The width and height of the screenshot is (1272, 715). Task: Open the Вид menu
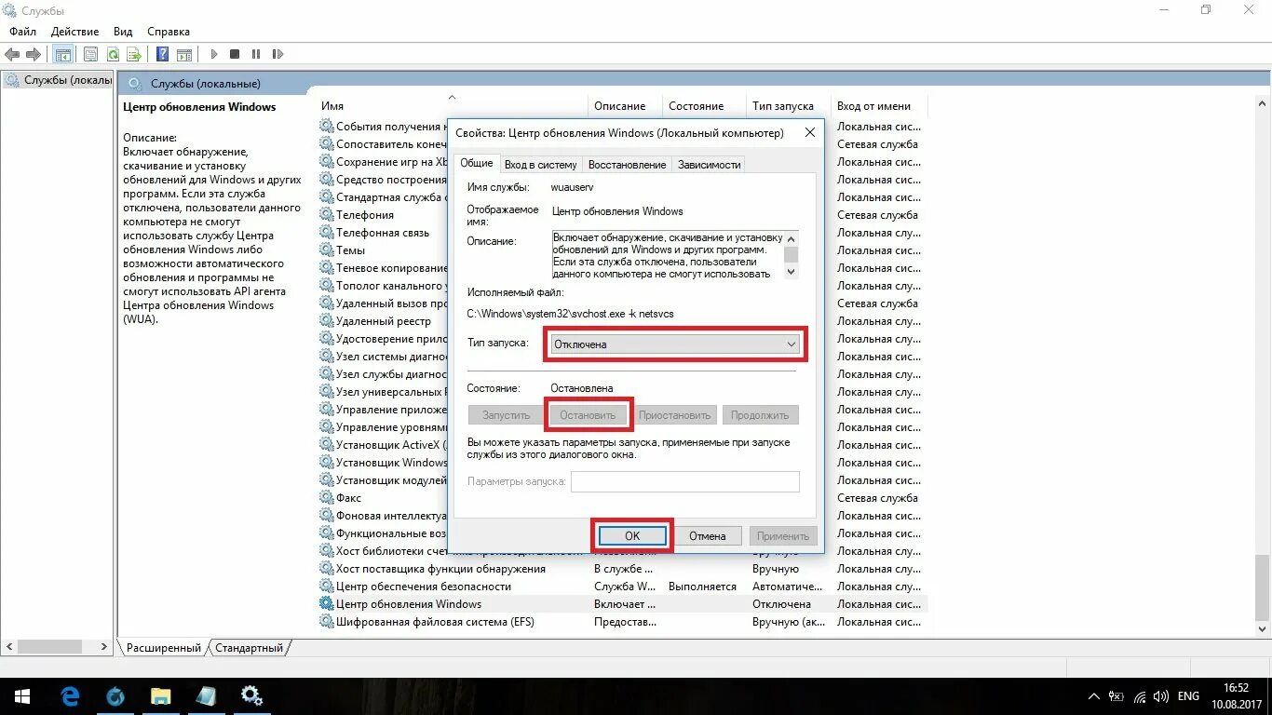tap(124, 32)
